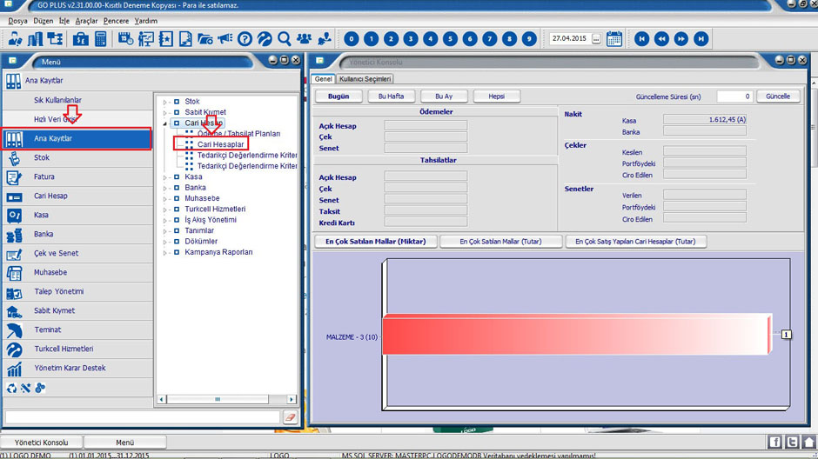Open the Pencere menu
The height and width of the screenshot is (459, 818).
(116, 21)
